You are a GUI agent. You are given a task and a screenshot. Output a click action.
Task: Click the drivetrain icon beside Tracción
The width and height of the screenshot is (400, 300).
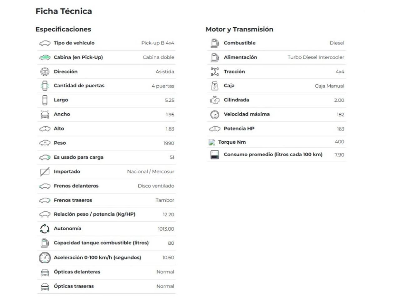pyautogui.click(x=215, y=72)
